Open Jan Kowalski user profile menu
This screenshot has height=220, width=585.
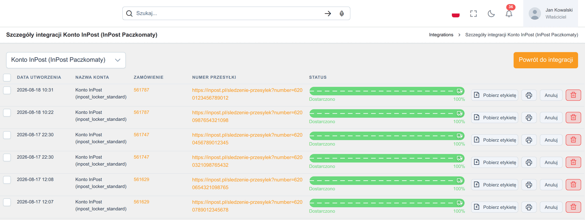click(551, 14)
